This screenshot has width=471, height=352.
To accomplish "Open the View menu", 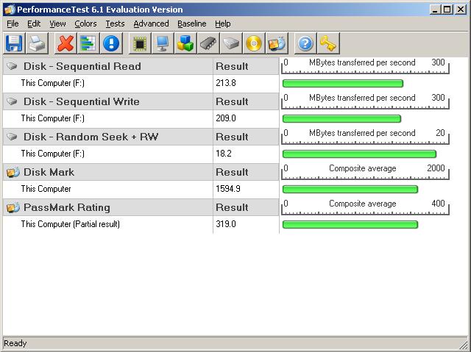I will (x=57, y=24).
